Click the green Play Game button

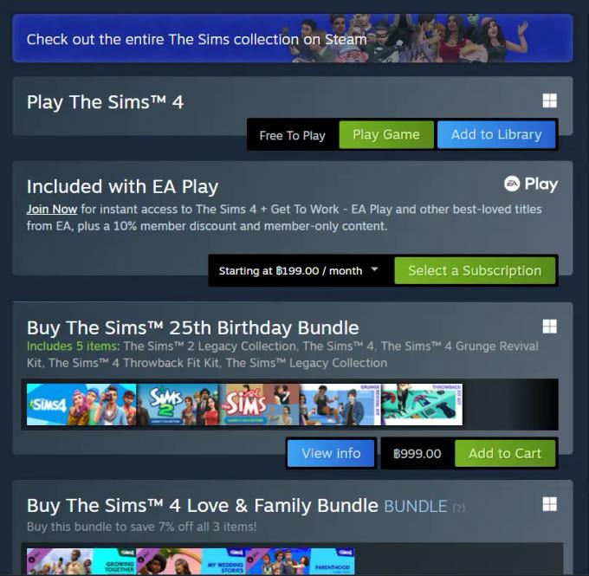(386, 134)
